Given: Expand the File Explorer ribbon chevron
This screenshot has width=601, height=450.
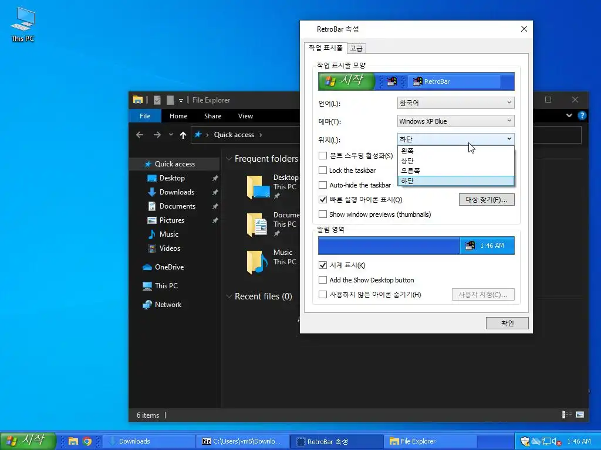Looking at the screenshot, I should pos(569,115).
